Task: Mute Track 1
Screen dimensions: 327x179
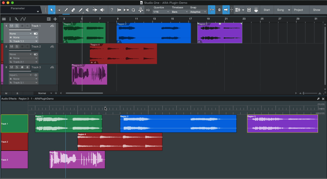Action: coord(12,26)
